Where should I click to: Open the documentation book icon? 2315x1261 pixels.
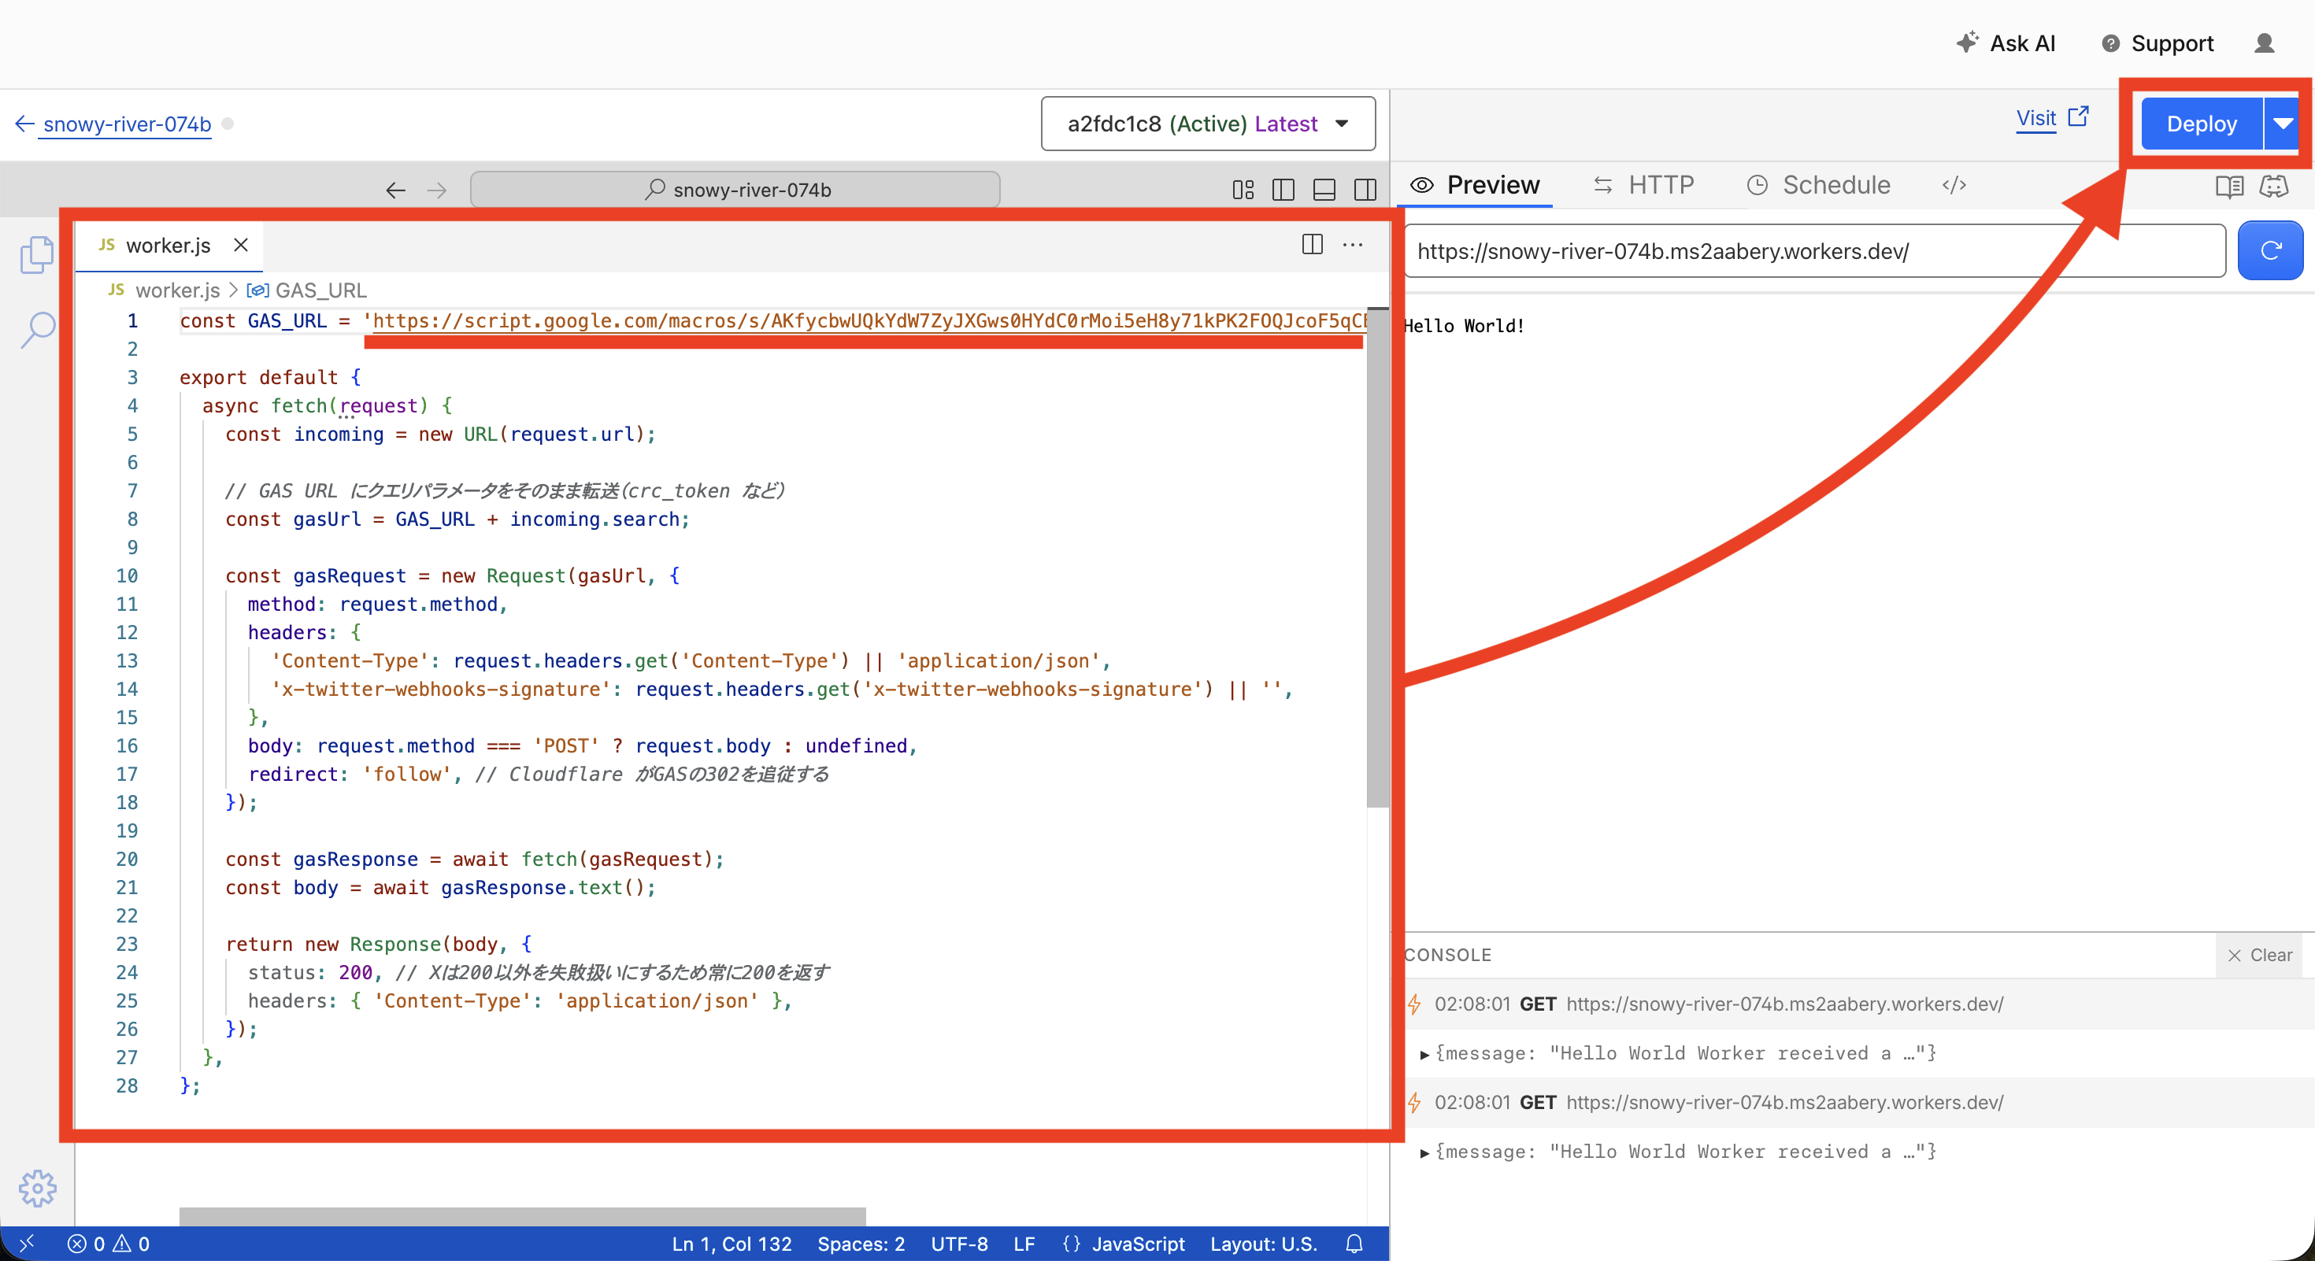(x=2230, y=186)
